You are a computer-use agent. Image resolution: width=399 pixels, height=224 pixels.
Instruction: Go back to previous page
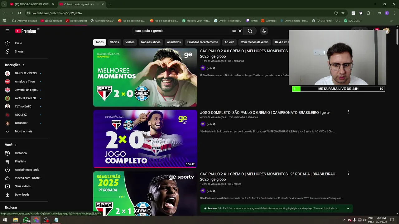click(4, 13)
